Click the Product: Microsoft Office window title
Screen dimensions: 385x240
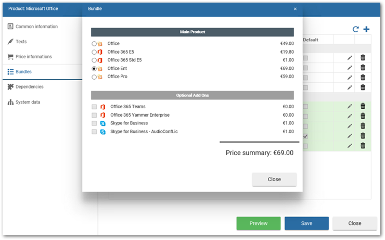click(x=33, y=9)
